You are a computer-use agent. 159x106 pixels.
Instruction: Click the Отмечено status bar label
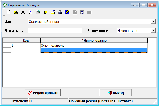[x=20, y=101]
